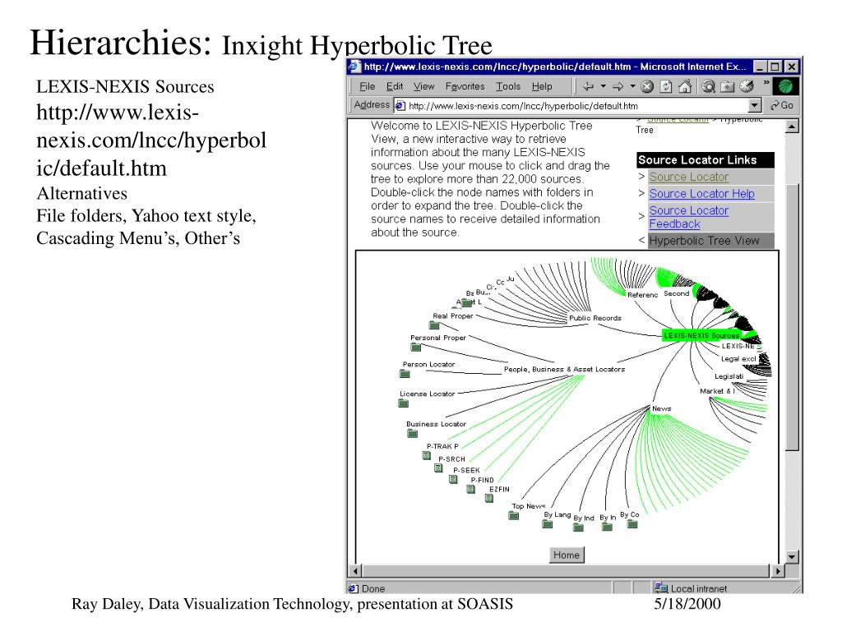
Task: Open the License Locator folder icon
Action: [403, 403]
